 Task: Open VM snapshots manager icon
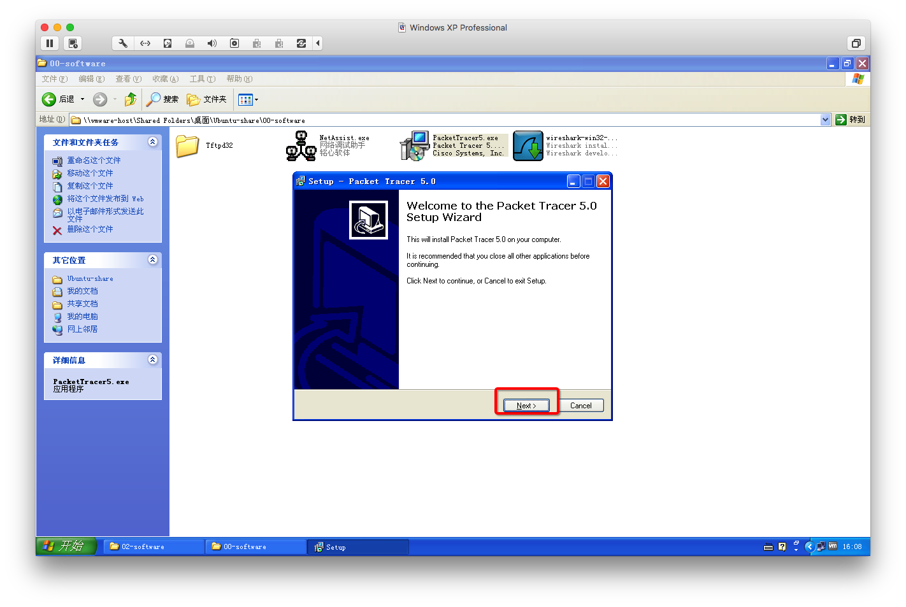coord(73,43)
